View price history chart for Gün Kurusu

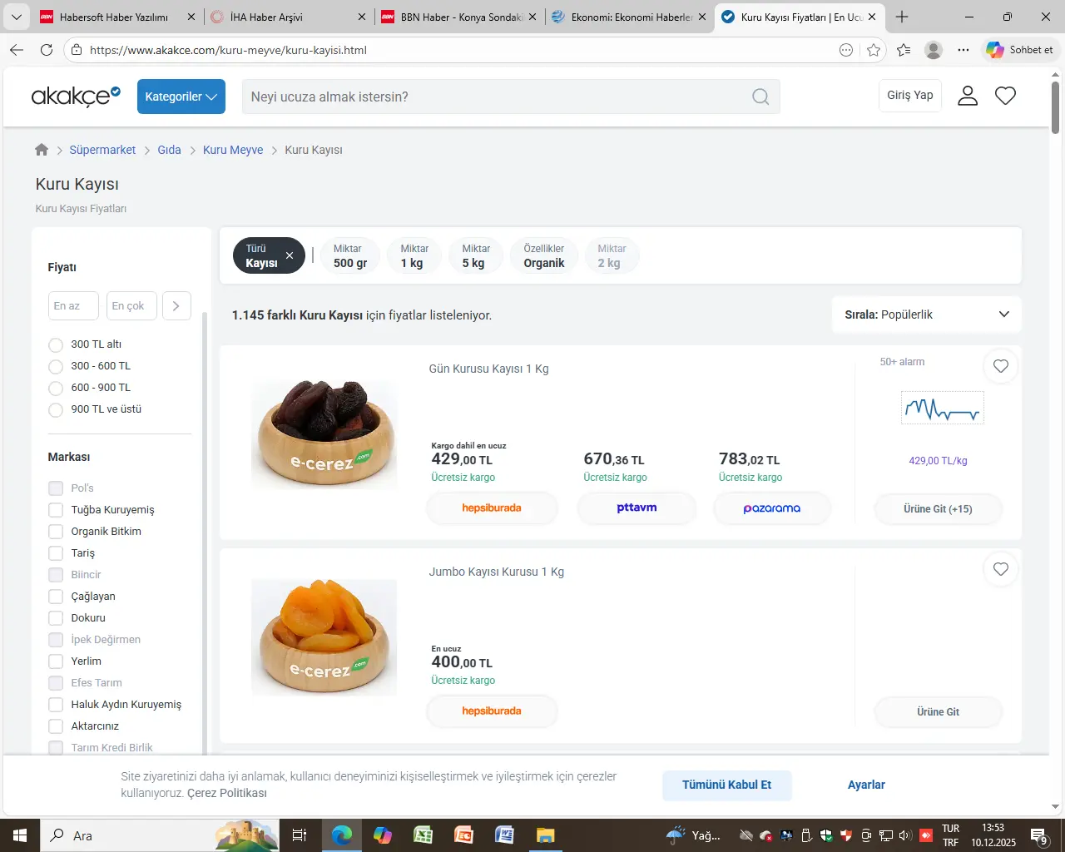click(x=942, y=409)
